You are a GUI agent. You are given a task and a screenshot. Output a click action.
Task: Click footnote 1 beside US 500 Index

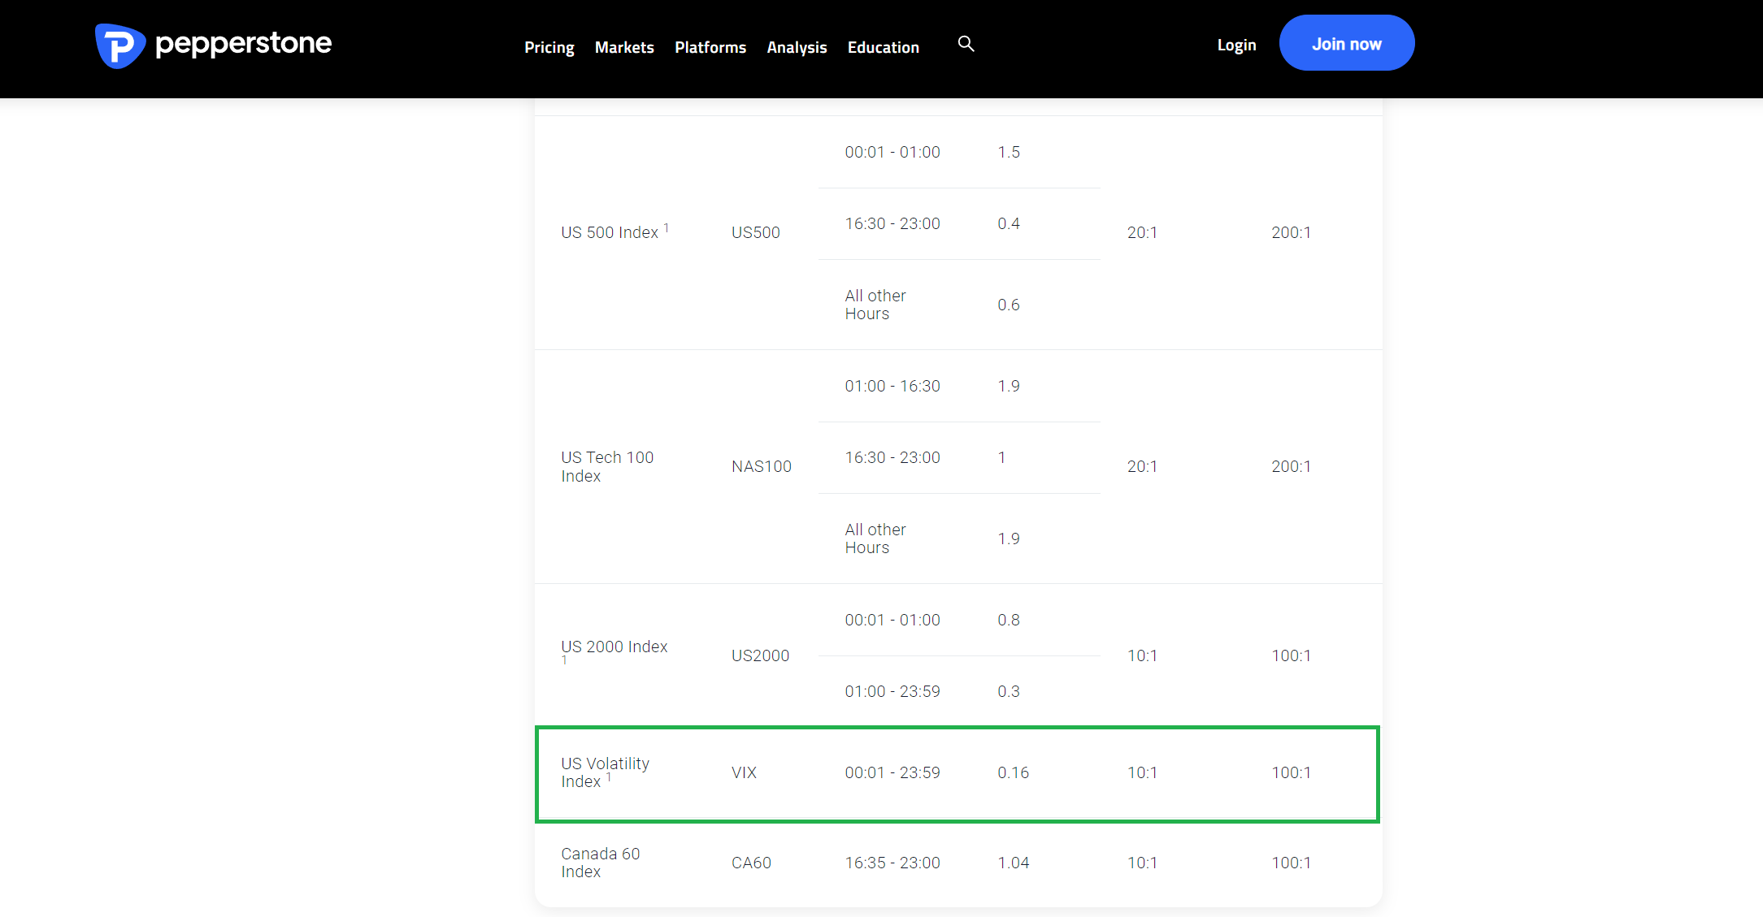[667, 228]
